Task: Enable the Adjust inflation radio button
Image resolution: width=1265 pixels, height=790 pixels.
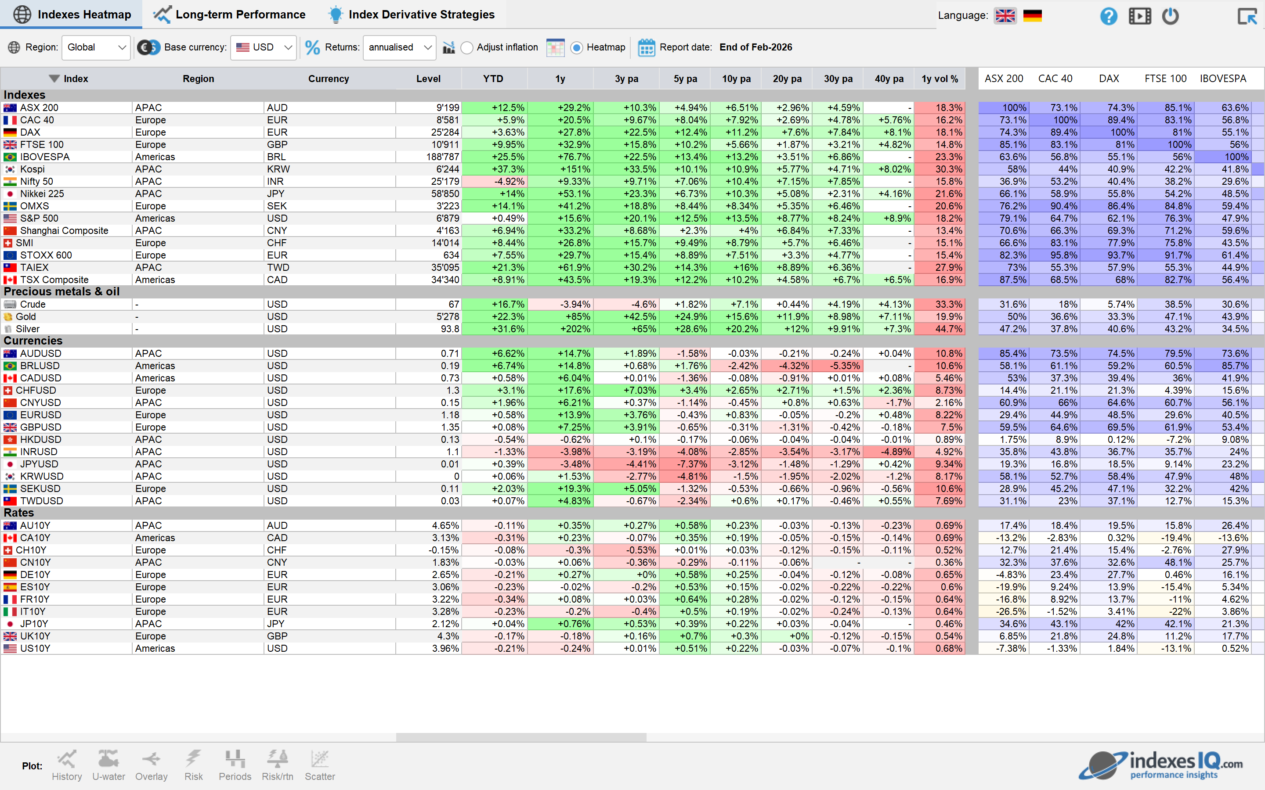Action: (x=467, y=47)
